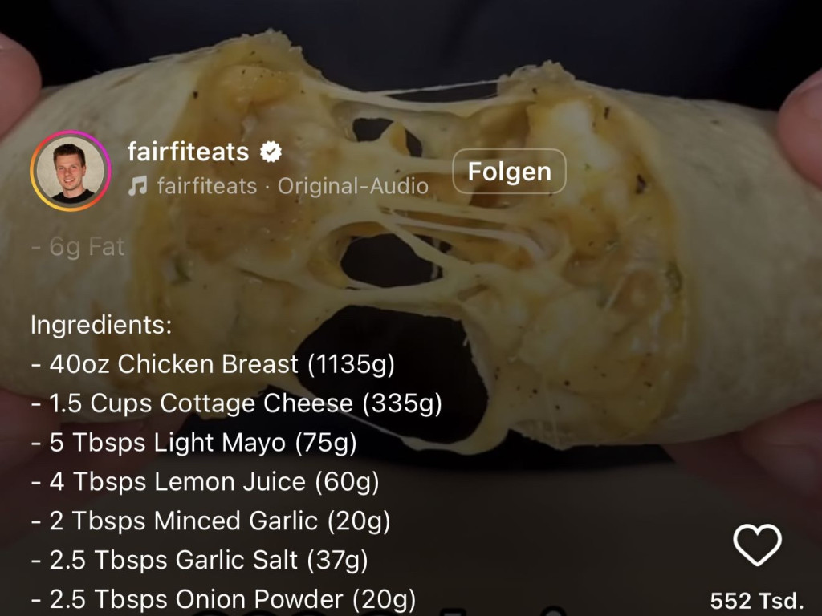The image size is (822, 616).
Task: Click the verified badge next to fairfiteats
Action: (x=271, y=152)
